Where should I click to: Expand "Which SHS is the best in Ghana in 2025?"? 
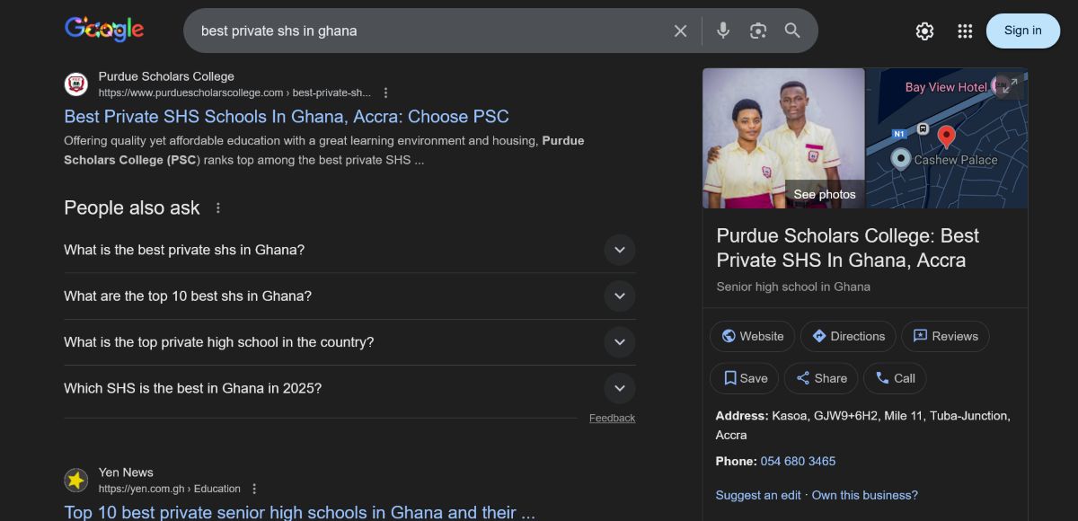coord(619,388)
